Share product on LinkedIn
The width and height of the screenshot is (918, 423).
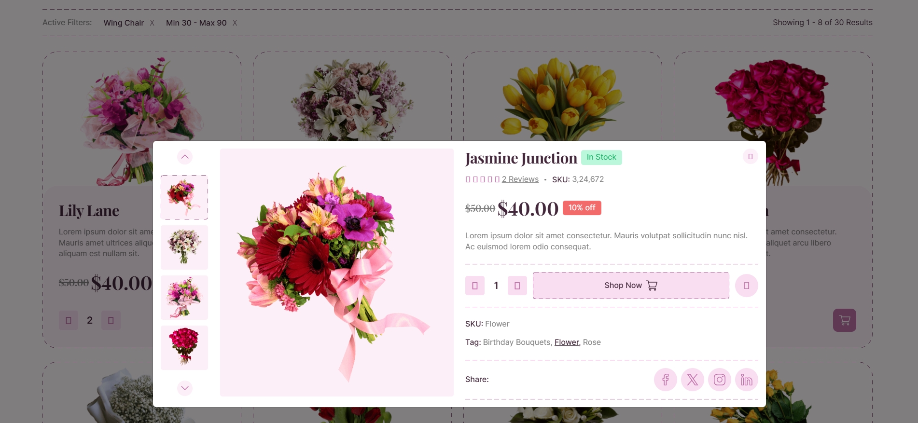(x=746, y=380)
